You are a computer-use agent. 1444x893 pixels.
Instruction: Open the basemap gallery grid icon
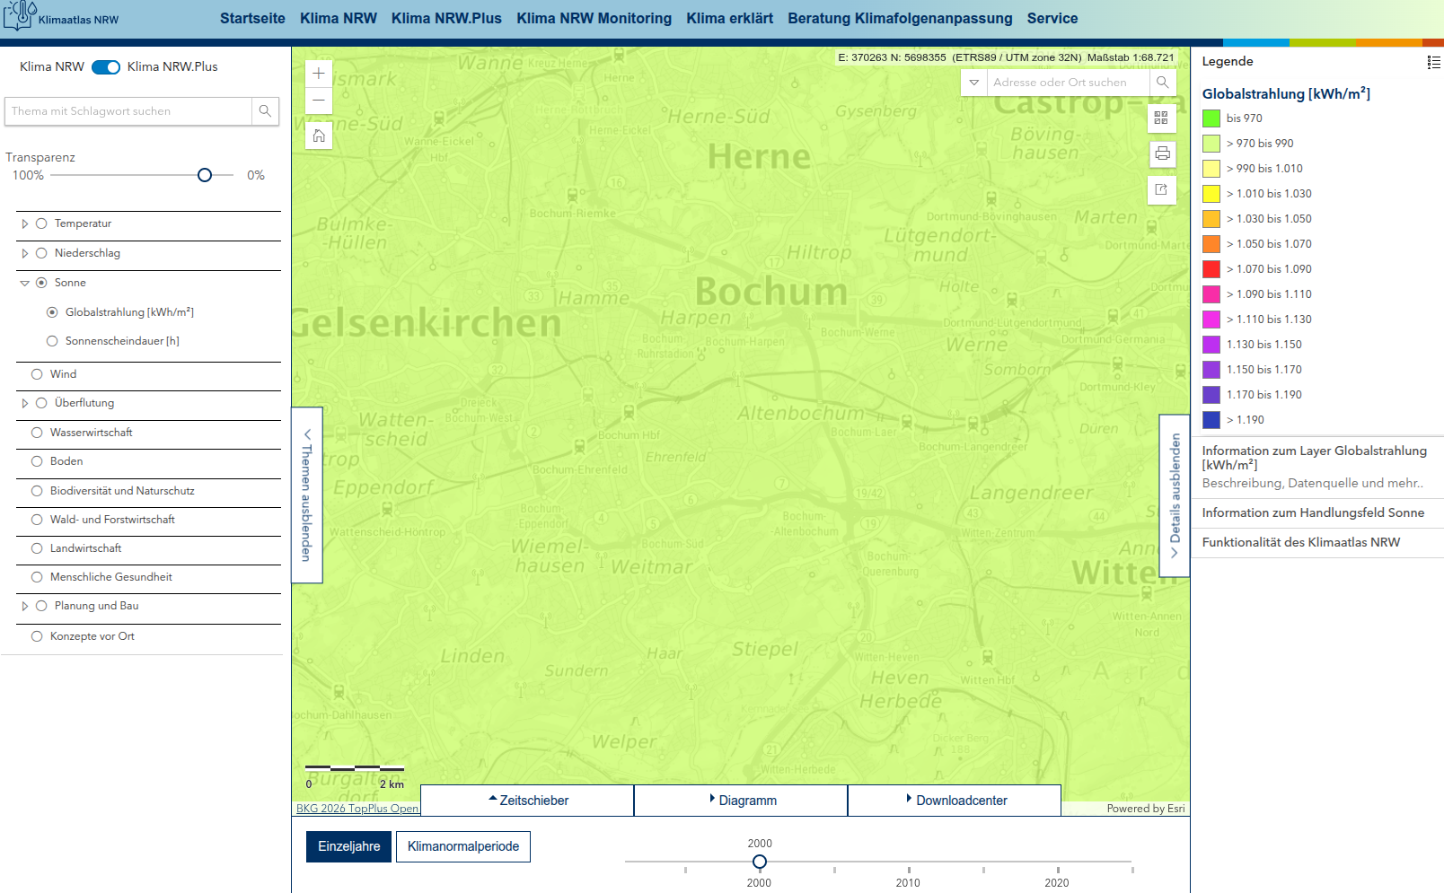coord(1161,118)
